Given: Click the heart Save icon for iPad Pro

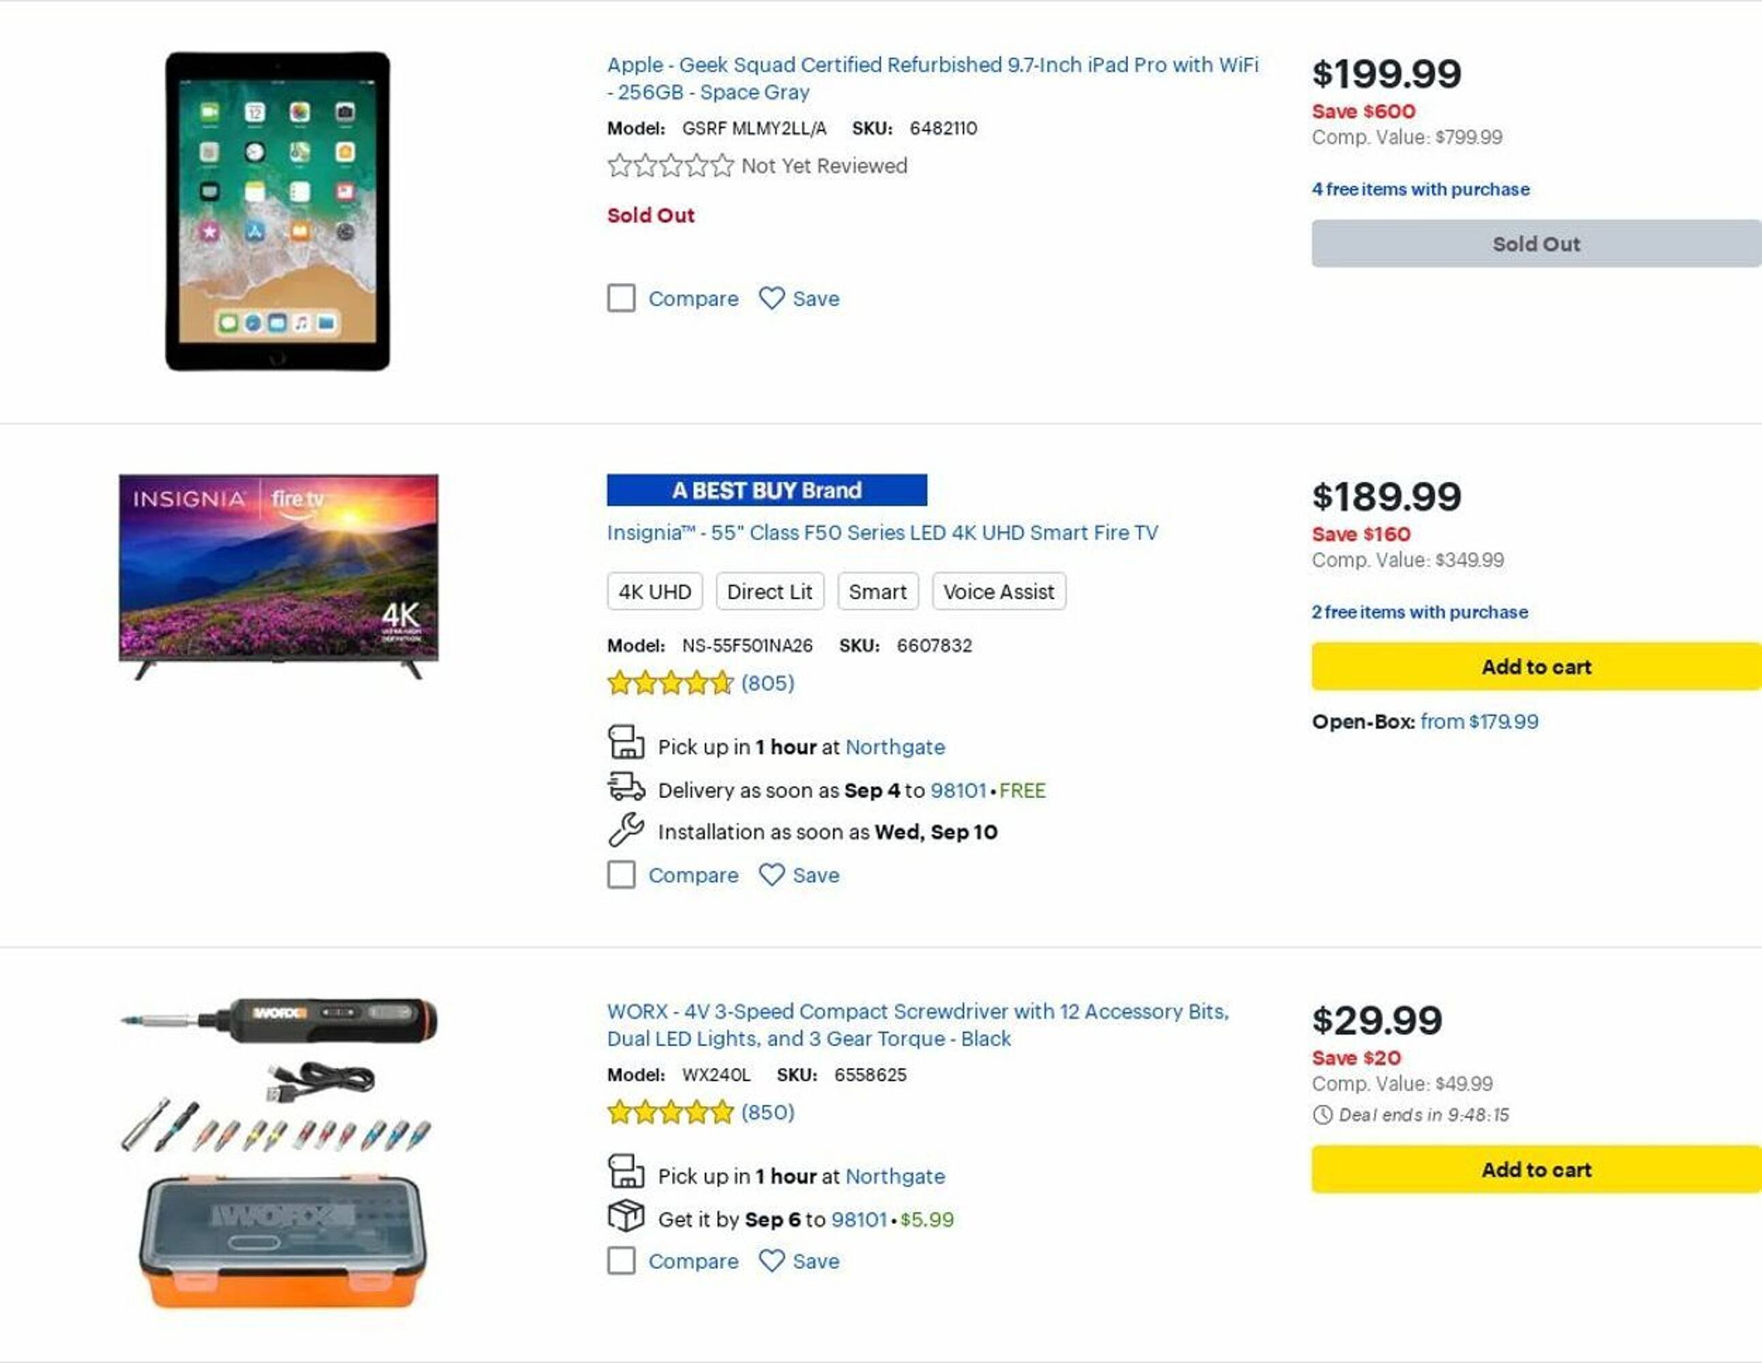Looking at the screenshot, I should 772,298.
